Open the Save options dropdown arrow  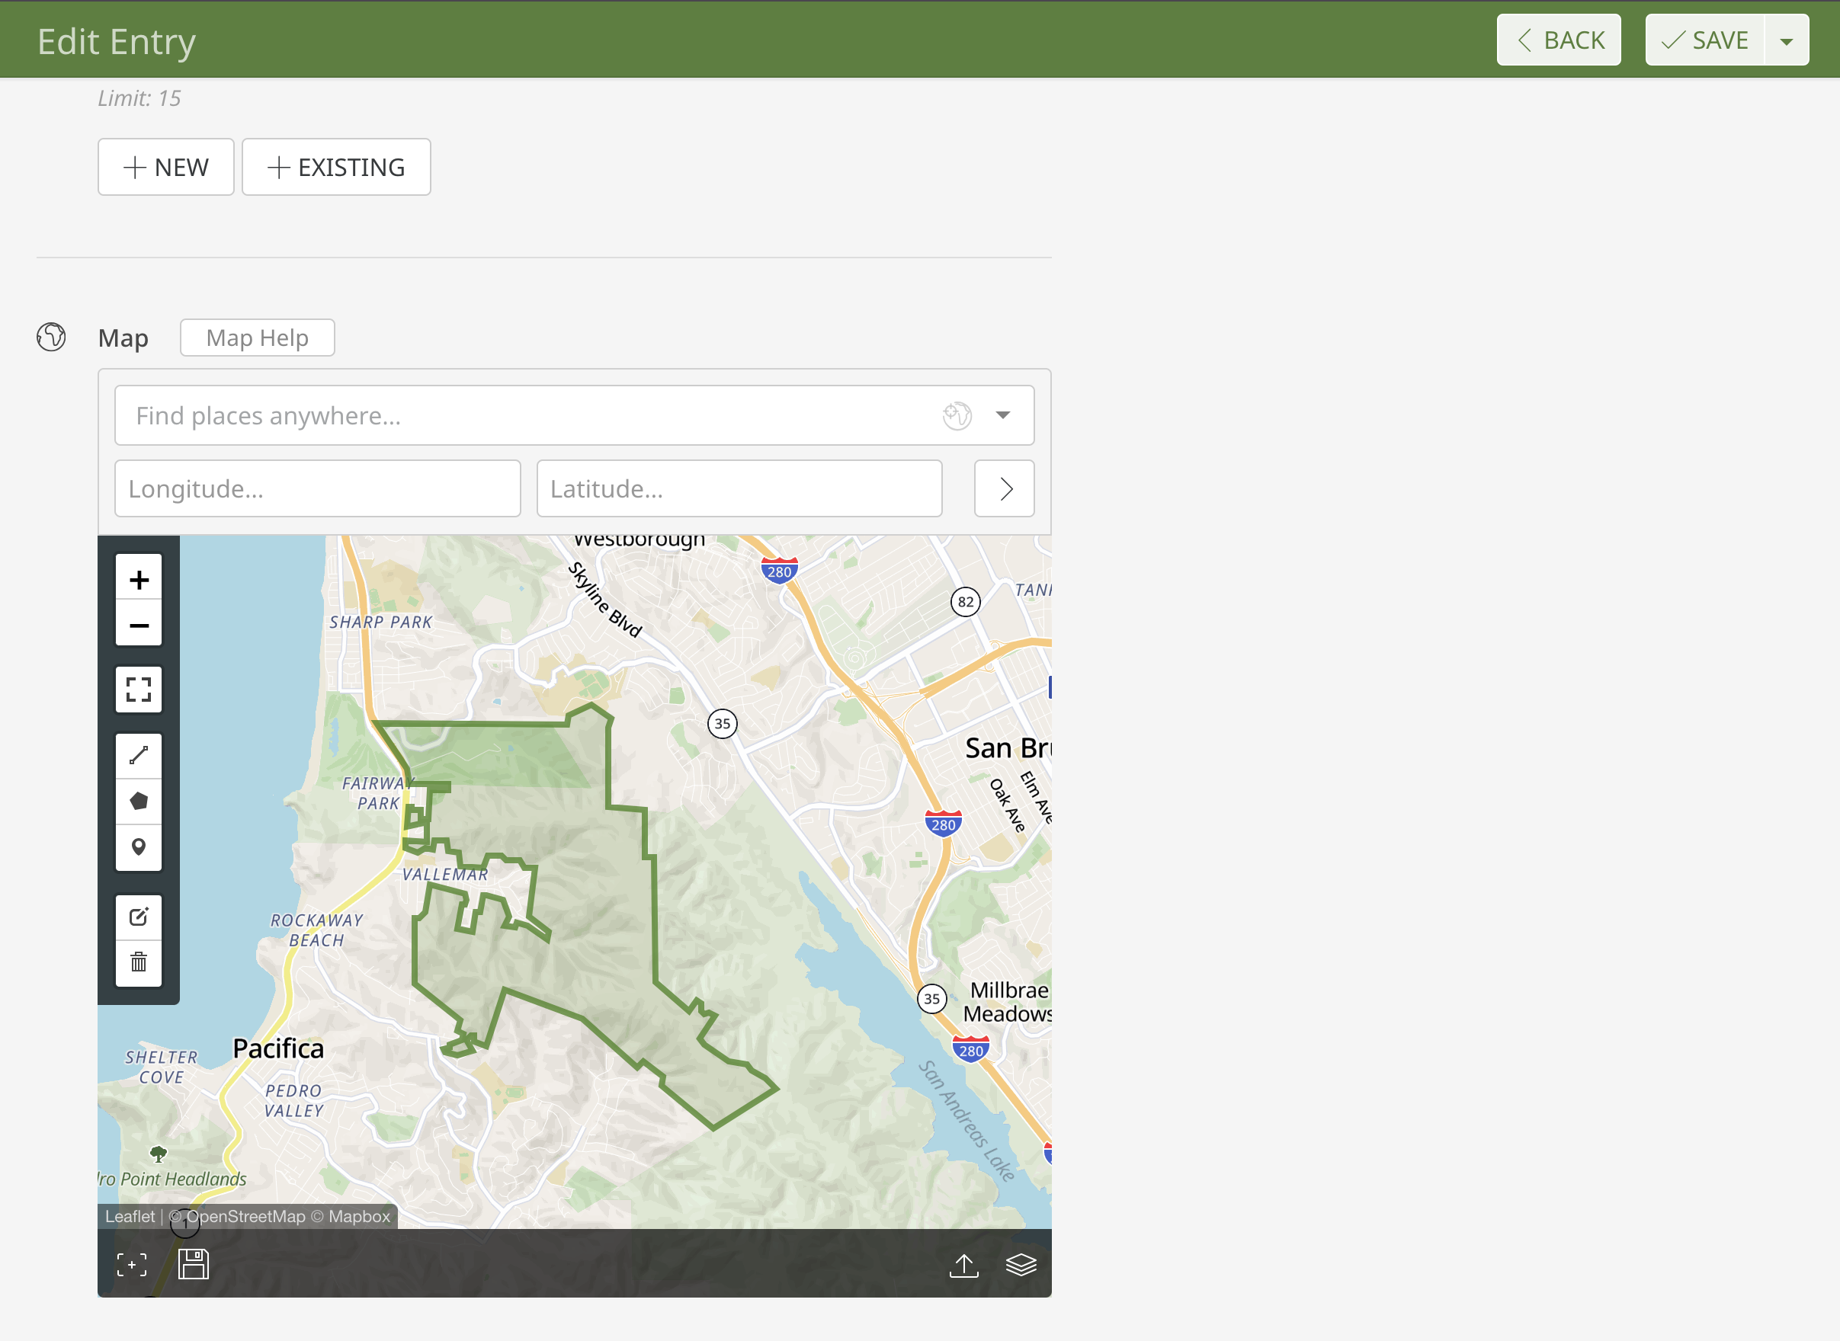(1787, 40)
